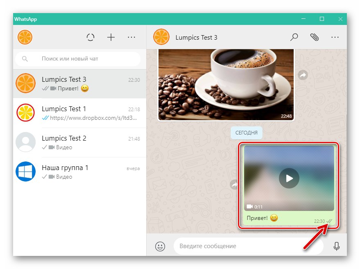The width and height of the screenshot is (360, 269).
Task: Forward the video message with arrow icon
Action: point(234,184)
